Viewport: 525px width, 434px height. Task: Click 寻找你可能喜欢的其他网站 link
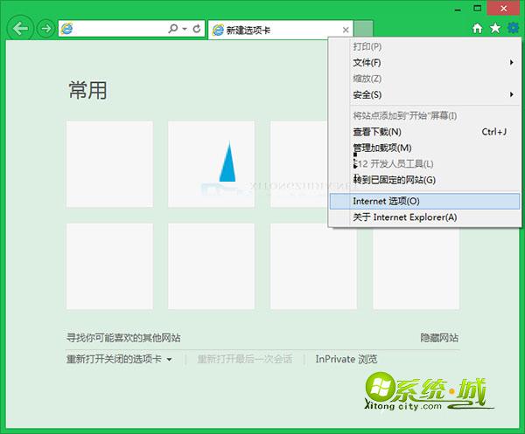(123, 338)
